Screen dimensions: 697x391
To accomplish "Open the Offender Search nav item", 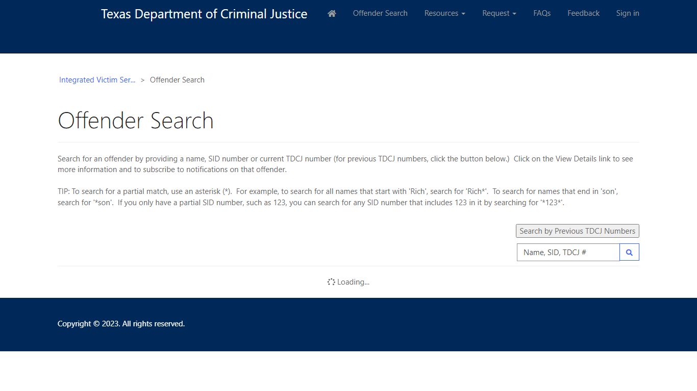I will [x=380, y=13].
